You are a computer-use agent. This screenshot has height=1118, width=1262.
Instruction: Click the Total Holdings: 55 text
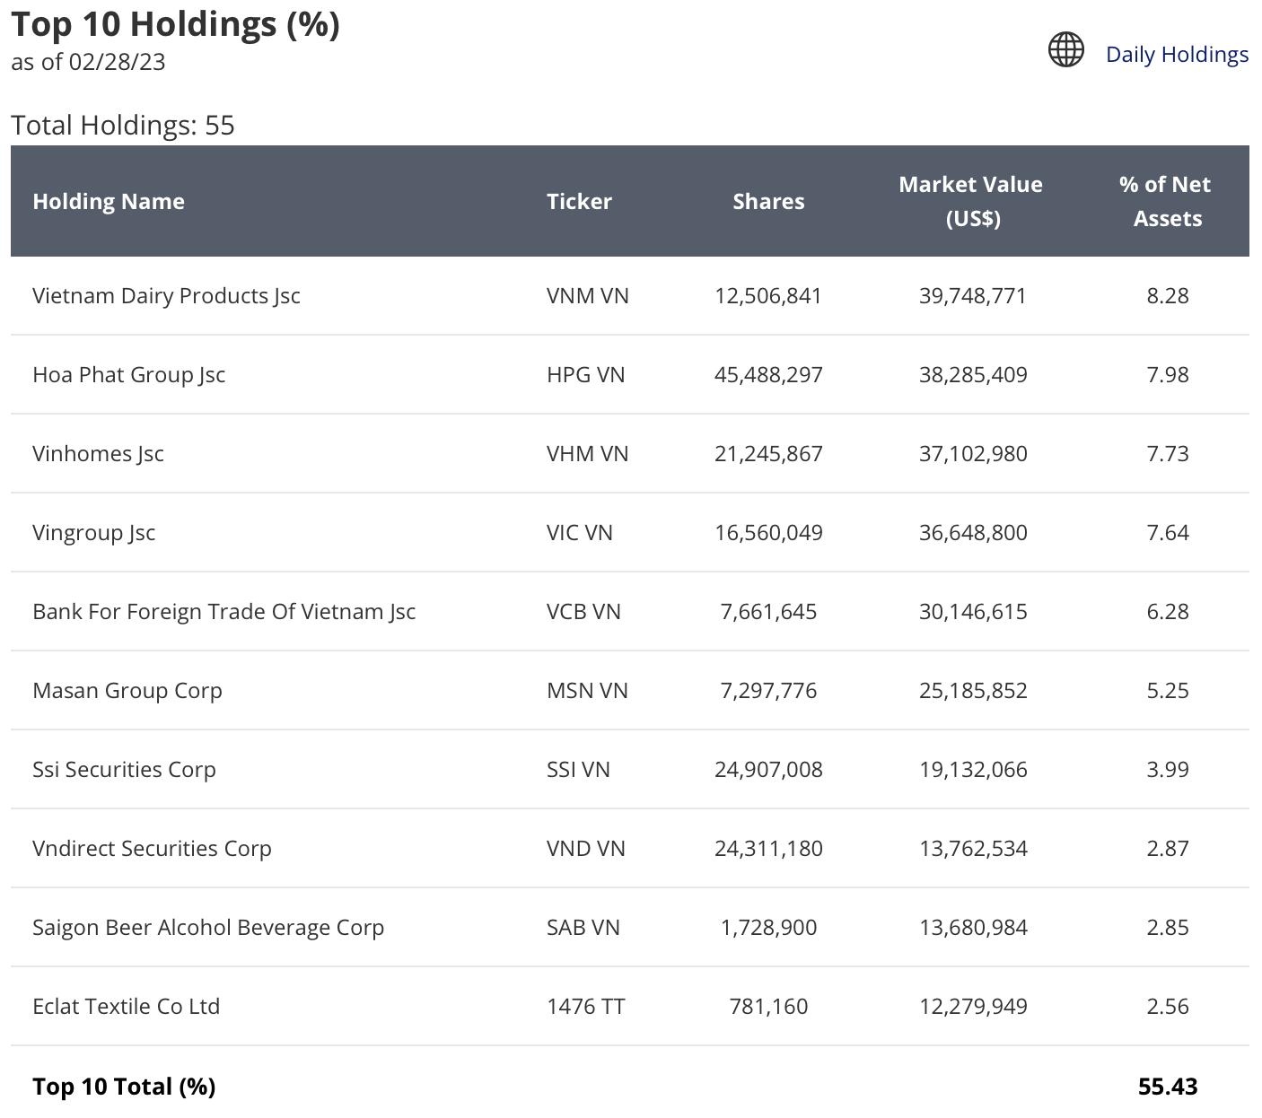[123, 125]
